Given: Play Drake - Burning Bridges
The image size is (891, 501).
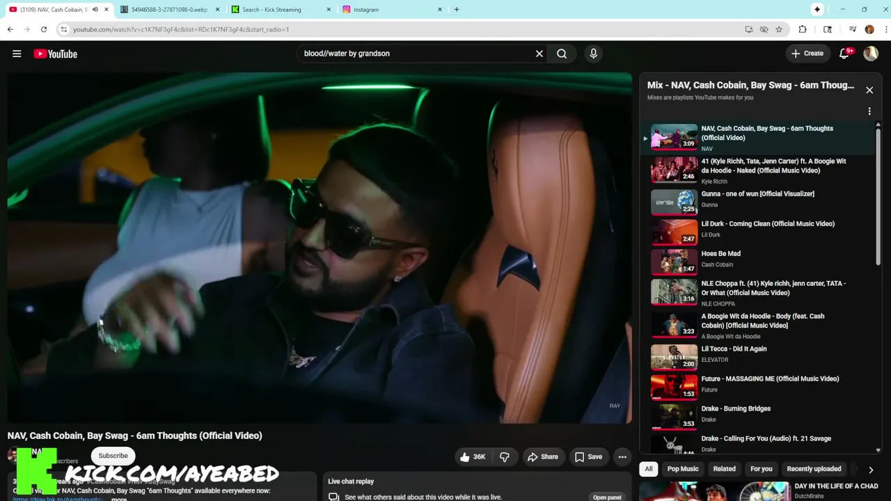Looking at the screenshot, I should pyautogui.click(x=757, y=416).
